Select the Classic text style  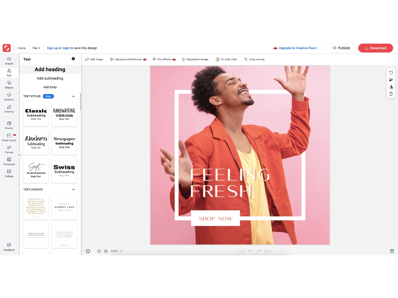[36, 114]
